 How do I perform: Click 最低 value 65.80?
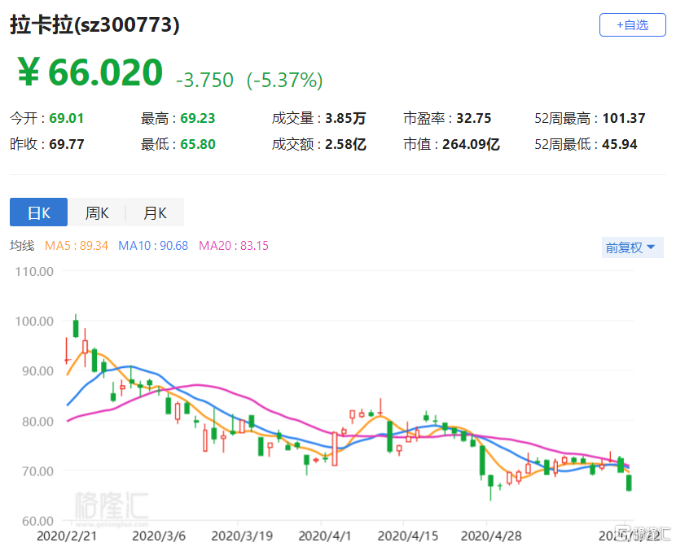(197, 144)
